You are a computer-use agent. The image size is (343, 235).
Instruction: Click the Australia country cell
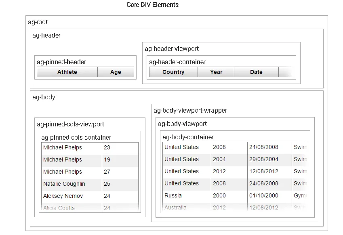(x=176, y=207)
